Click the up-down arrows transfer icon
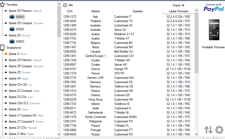Image resolution: width=225 pixels, height=139 pixels. pos(209,130)
